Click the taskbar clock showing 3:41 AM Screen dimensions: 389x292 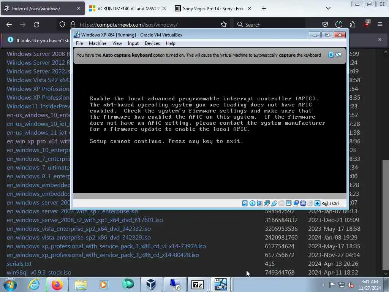click(x=370, y=285)
